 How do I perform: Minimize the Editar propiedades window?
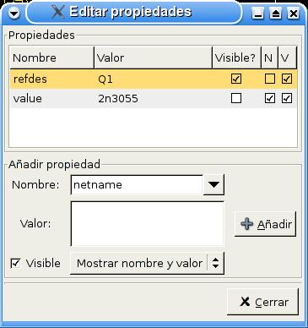(x=257, y=14)
